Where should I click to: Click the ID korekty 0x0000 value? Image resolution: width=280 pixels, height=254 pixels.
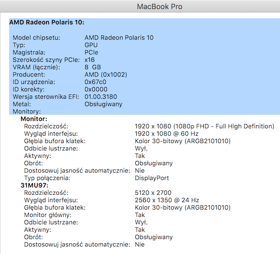(x=96, y=89)
